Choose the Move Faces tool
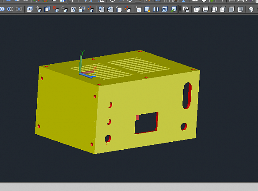Screen dimensions: 258x191 39,9
